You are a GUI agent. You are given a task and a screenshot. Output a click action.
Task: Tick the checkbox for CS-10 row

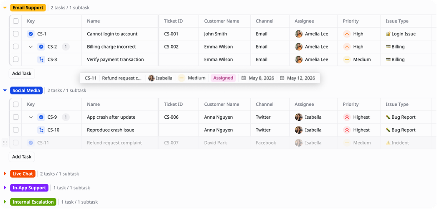coord(16,130)
